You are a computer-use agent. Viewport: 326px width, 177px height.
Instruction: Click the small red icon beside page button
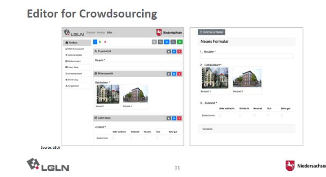coord(105,42)
